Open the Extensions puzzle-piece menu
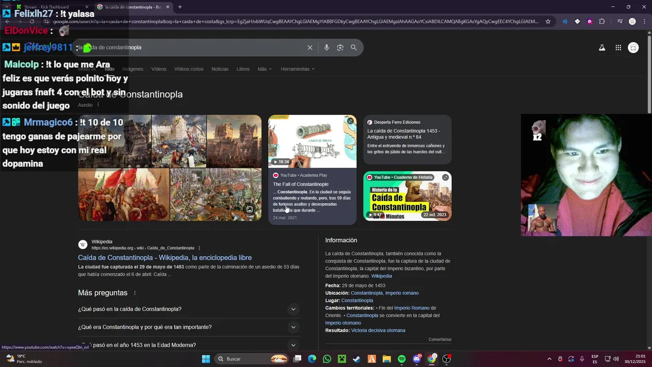652x367 pixels. (602, 21)
